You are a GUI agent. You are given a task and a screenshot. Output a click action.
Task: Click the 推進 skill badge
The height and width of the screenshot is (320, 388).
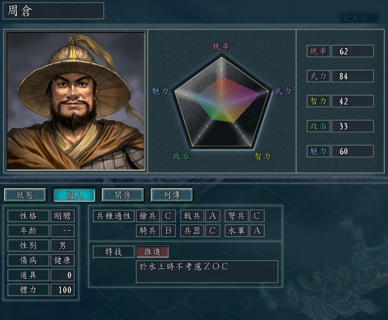coord(153,252)
